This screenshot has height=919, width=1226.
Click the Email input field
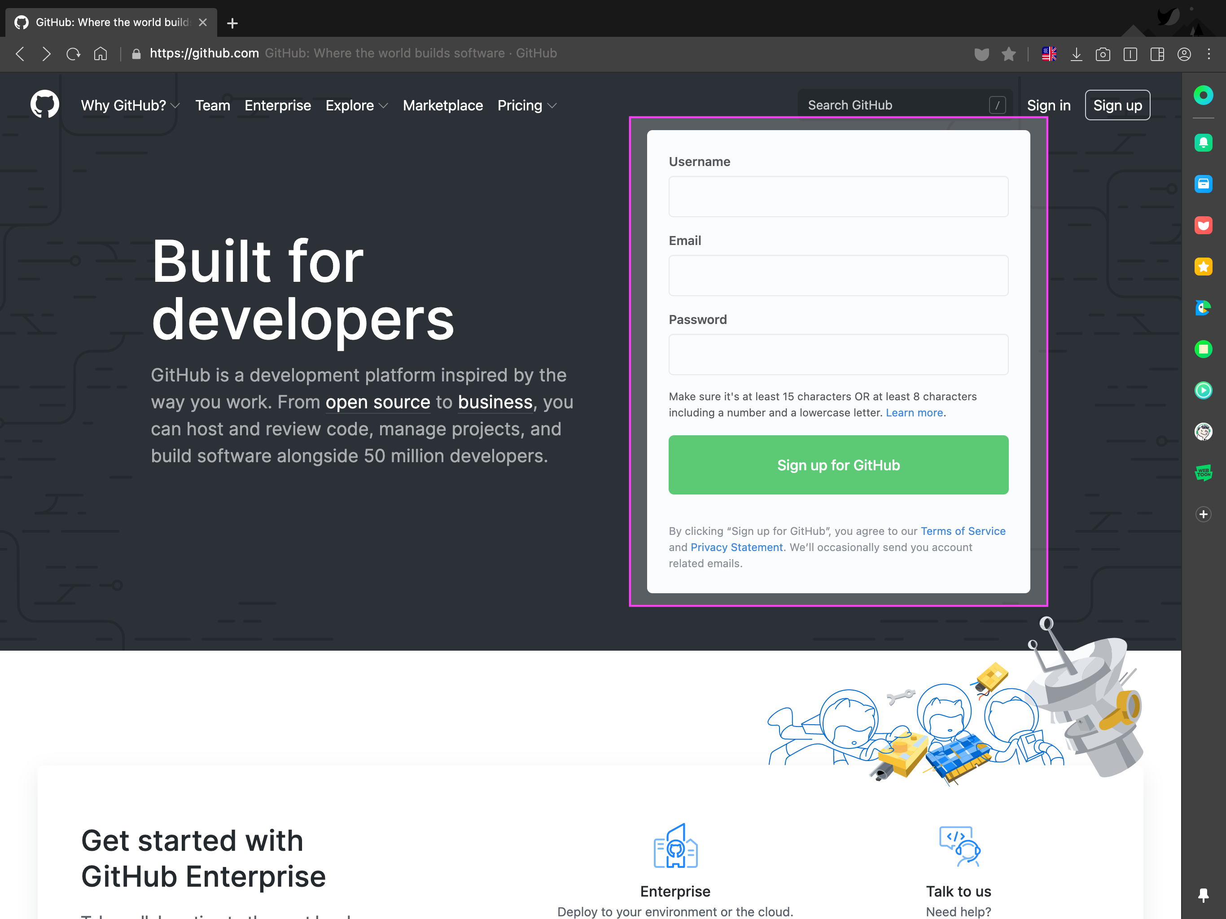838,276
